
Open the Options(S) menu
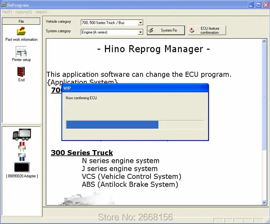point(23,12)
